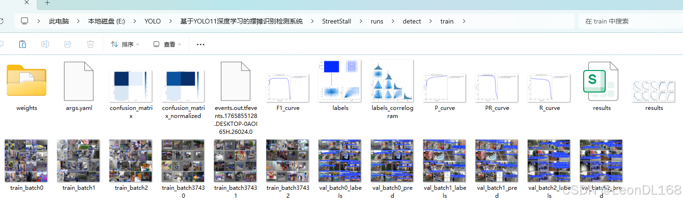Click the Delete trash icon
This screenshot has width=683, height=202.
point(90,44)
